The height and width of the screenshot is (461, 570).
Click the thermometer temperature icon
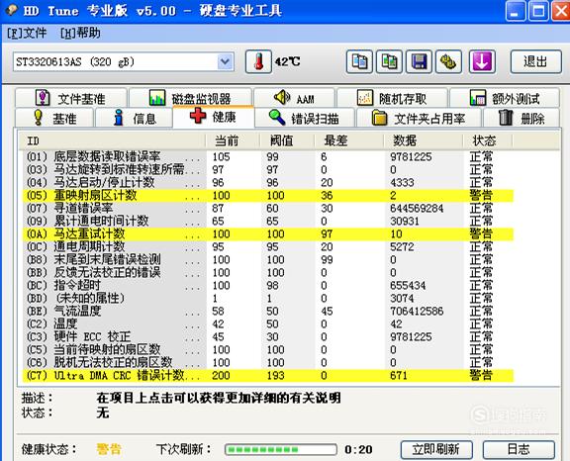258,61
